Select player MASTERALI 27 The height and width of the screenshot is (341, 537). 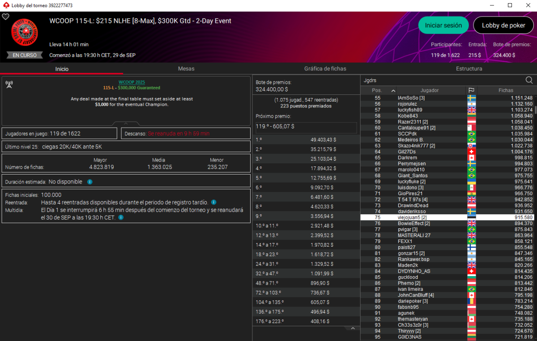(447, 235)
